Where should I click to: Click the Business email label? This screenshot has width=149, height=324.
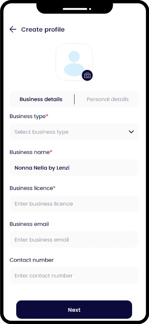click(30, 224)
